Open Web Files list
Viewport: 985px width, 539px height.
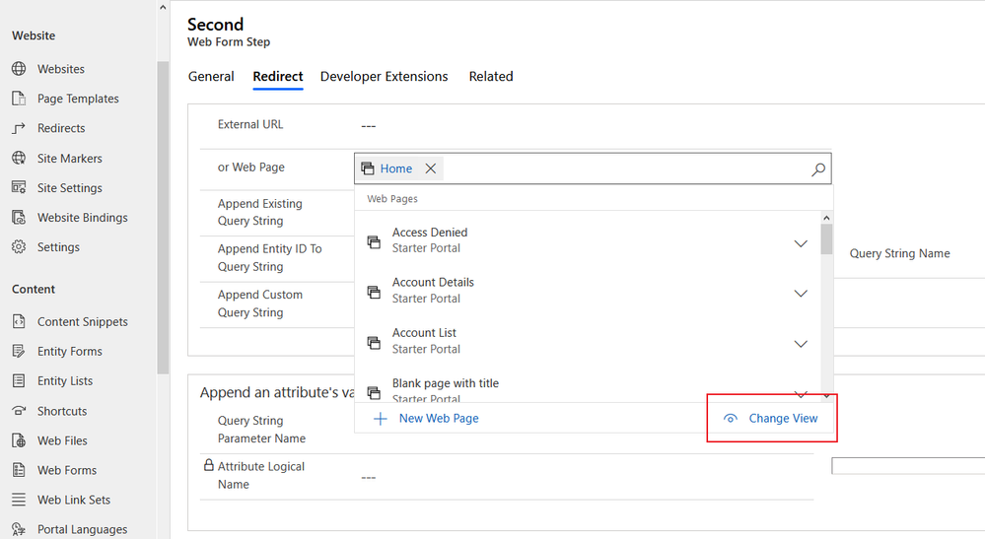[x=62, y=440]
